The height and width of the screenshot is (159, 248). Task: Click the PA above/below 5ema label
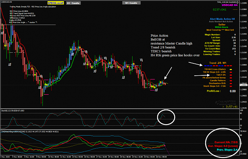(x=214, y=78)
